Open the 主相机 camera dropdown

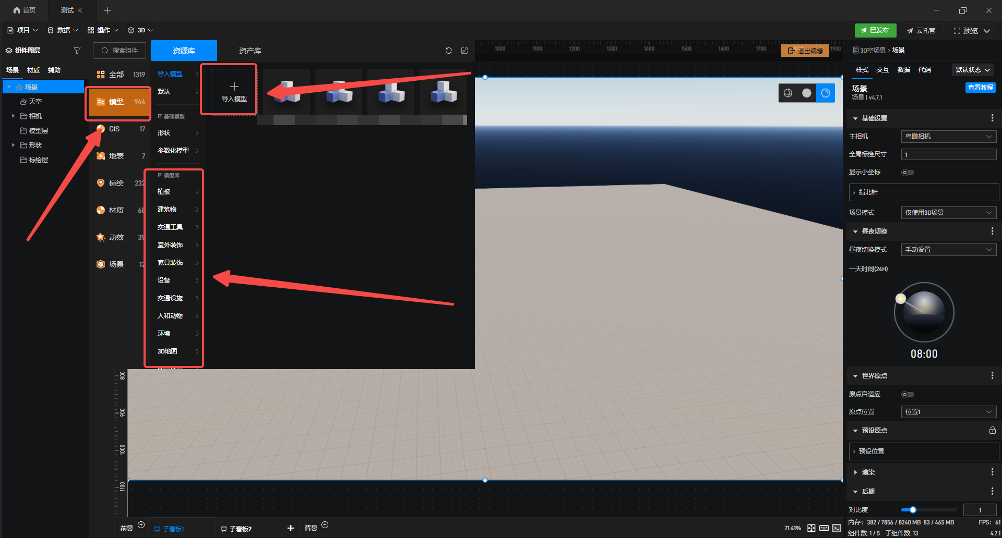point(948,137)
